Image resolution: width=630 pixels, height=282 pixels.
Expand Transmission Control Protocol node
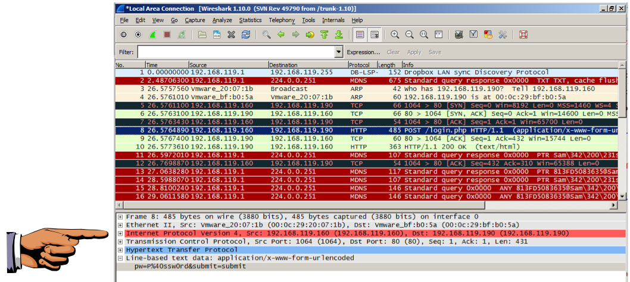coord(120,242)
